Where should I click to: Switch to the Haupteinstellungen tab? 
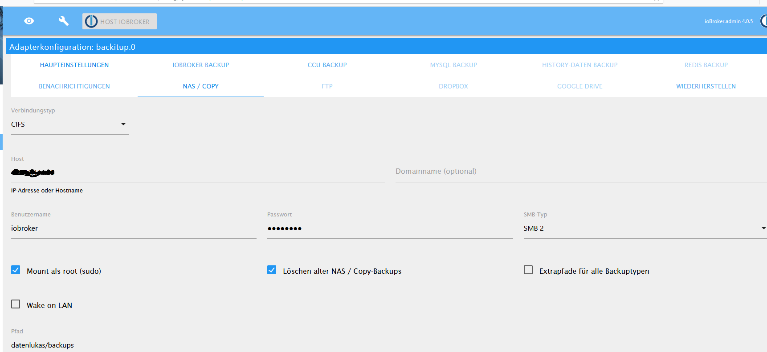pyautogui.click(x=74, y=65)
